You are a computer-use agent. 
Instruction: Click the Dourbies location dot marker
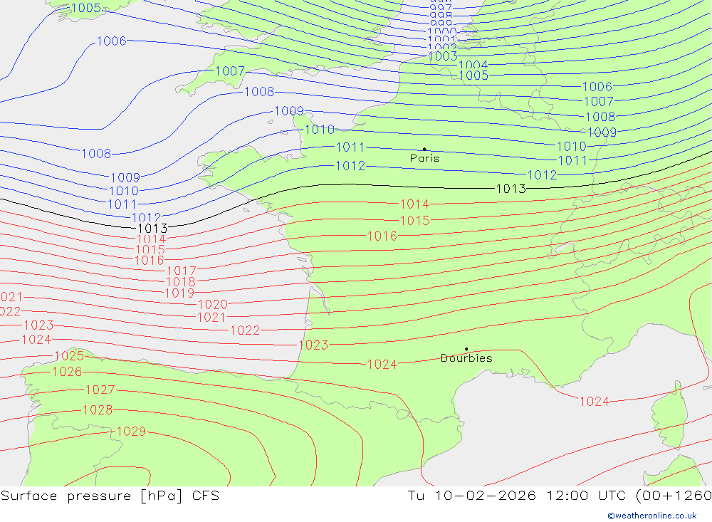pyautogui.click(x=466, y=349)
